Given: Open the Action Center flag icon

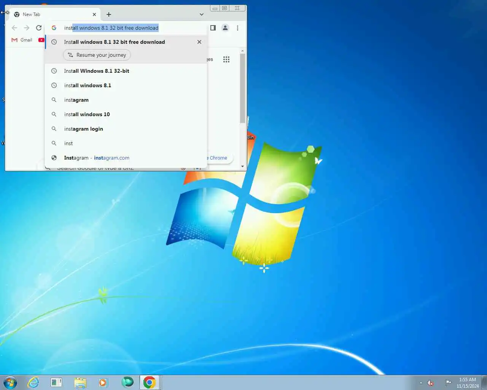Looking at the screenshot, I should (448, 383).
